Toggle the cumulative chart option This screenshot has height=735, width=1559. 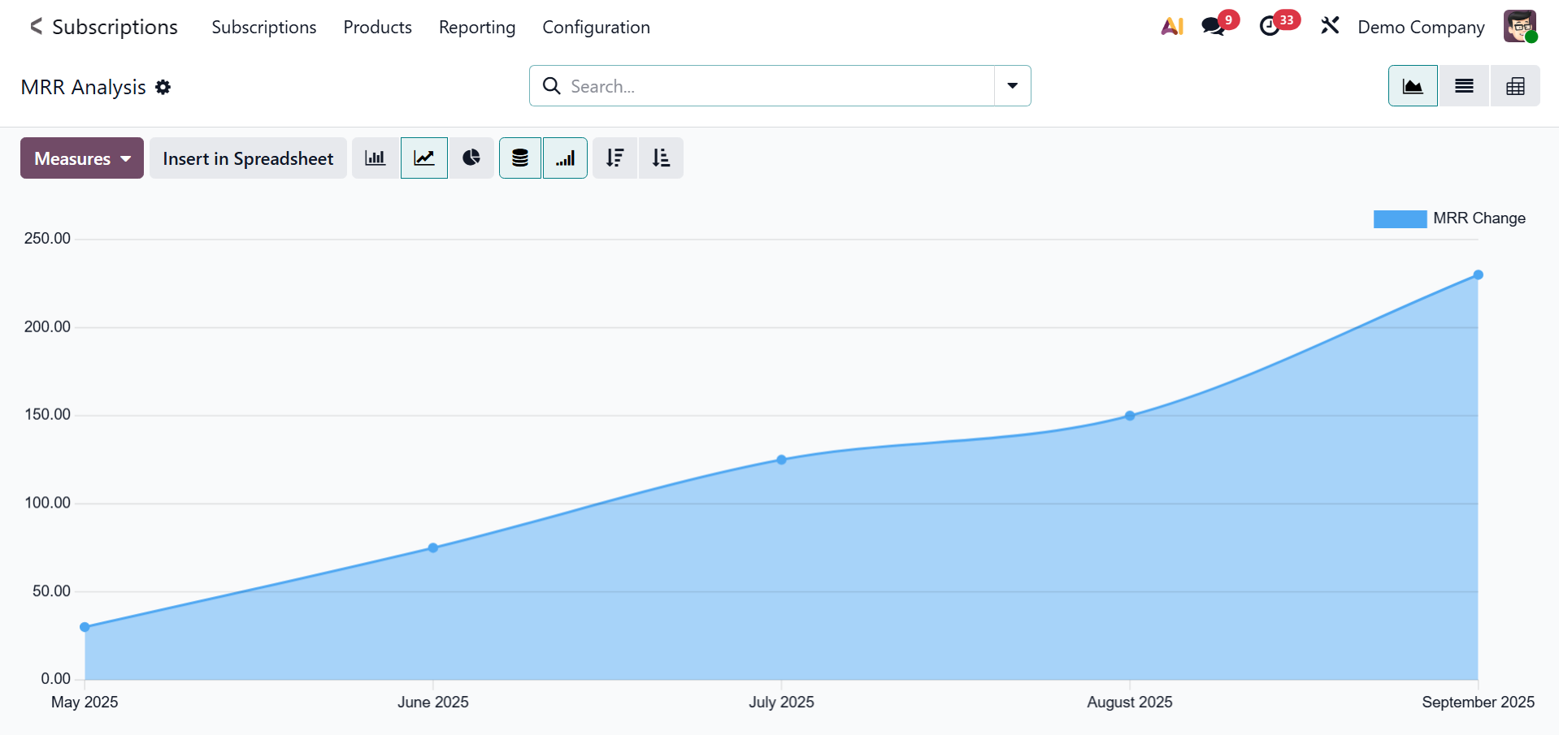click(566, 158)
